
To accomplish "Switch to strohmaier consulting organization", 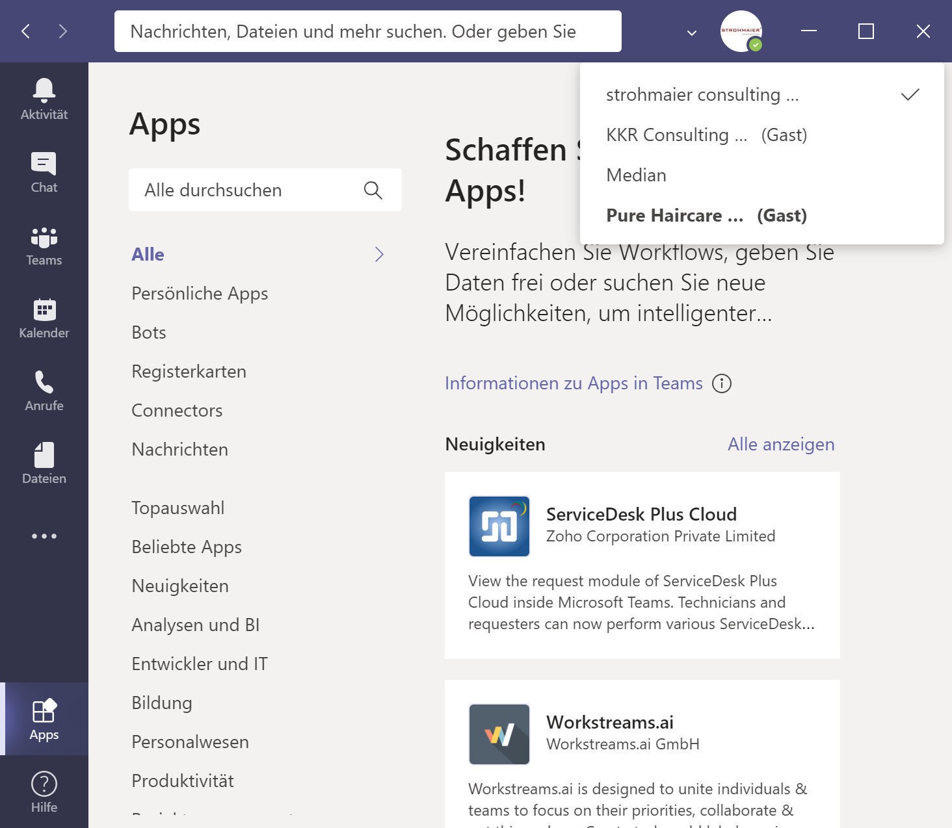I will point(762,95).
